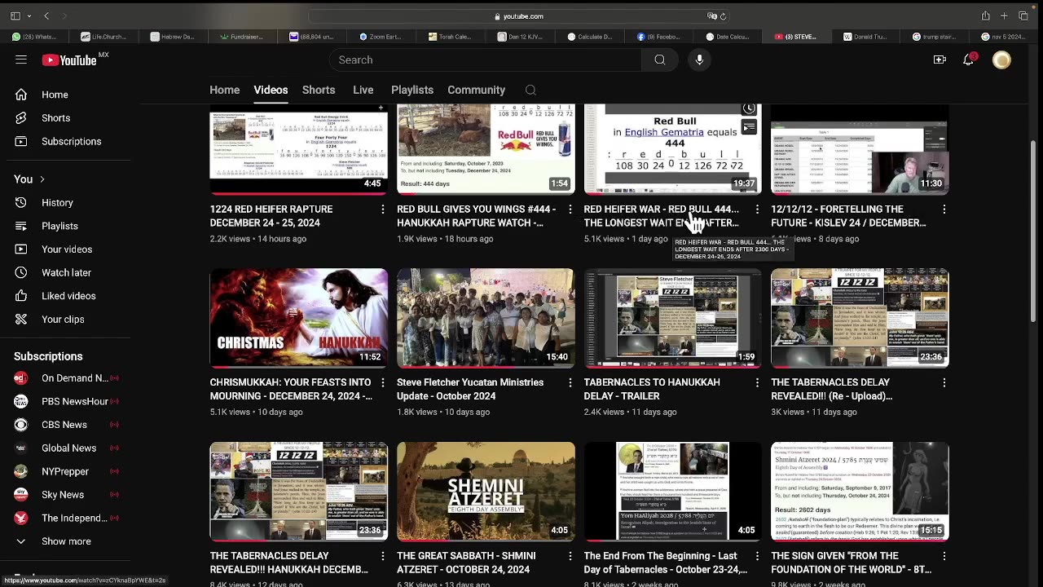Switch to channel Shorts tab
This screenshot has height=587, width=1043.
[x=319, y=90]
